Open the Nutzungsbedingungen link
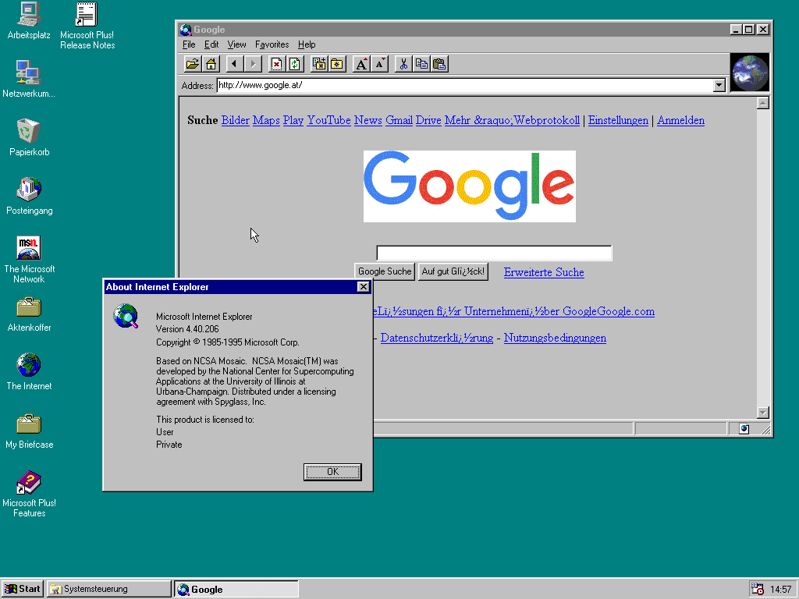This screenshot has width=799, height=599. pyautogui.click(x=555, y=338)
